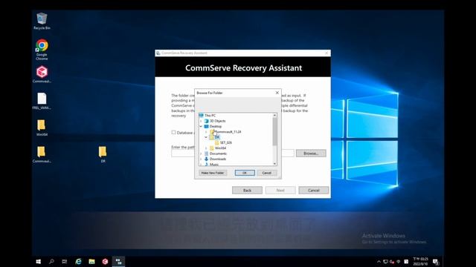Open the taskbar clock and date
The height and width of the screenshot is (267, 476).
click(x=420, y=262)
